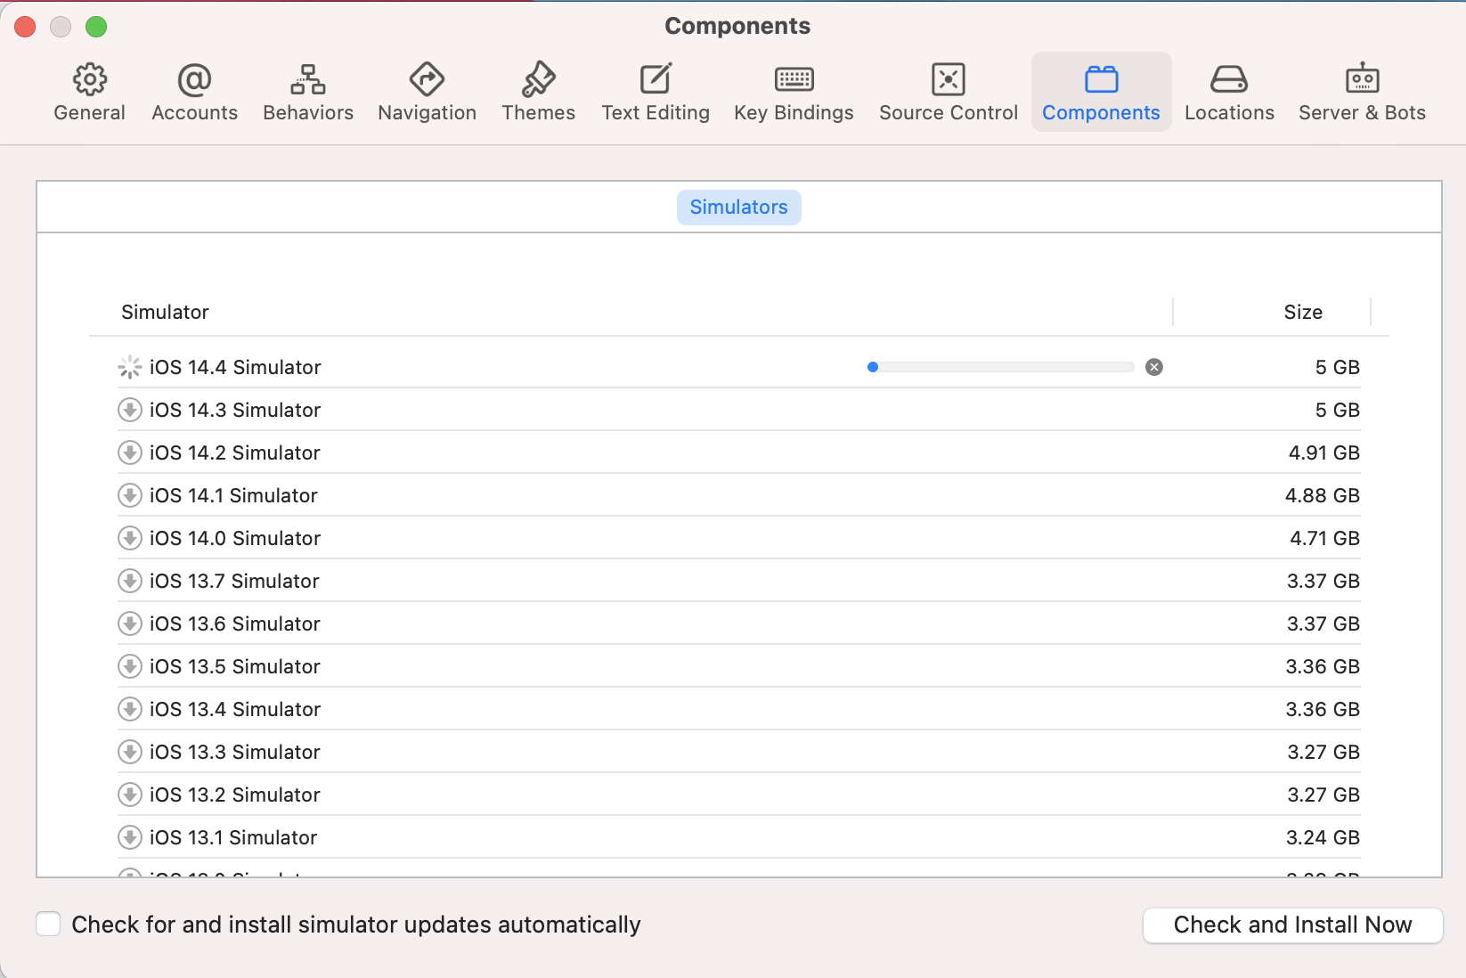Screen dimensions: 1466x978
Task: Select the 4.88 GB size cell
Action: (1322, 495)
